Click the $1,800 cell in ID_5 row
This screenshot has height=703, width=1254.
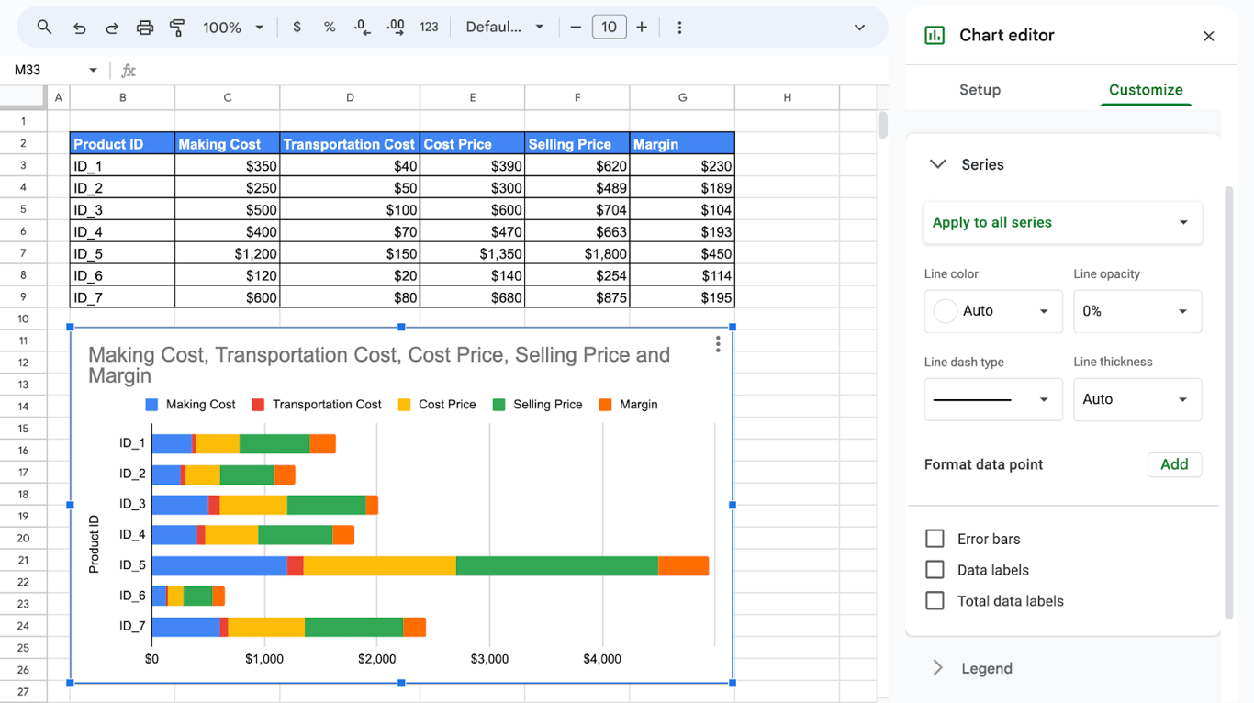[x=577, y=253]
